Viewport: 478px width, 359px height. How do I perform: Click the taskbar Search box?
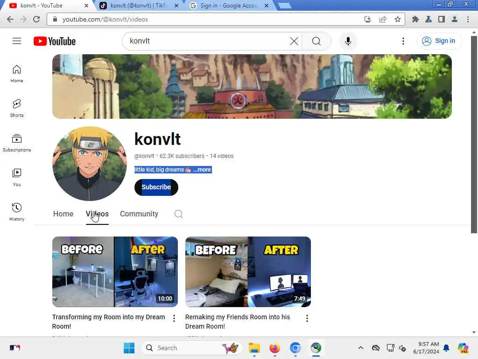pyautogui.click(x=191, y=348)
